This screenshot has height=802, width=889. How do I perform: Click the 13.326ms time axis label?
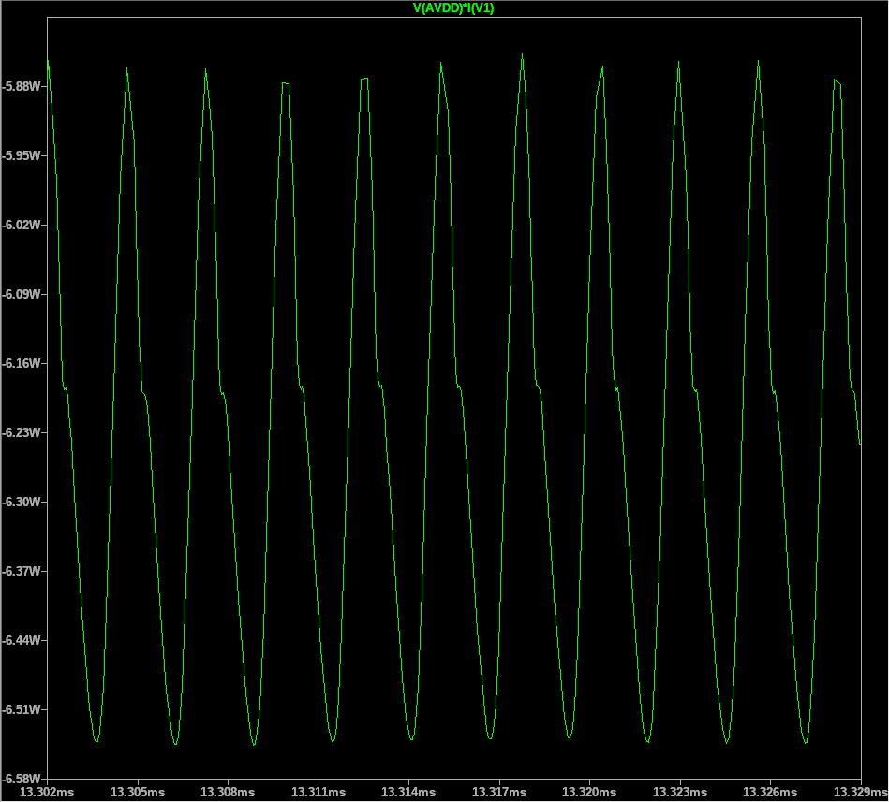pos(771,792)
